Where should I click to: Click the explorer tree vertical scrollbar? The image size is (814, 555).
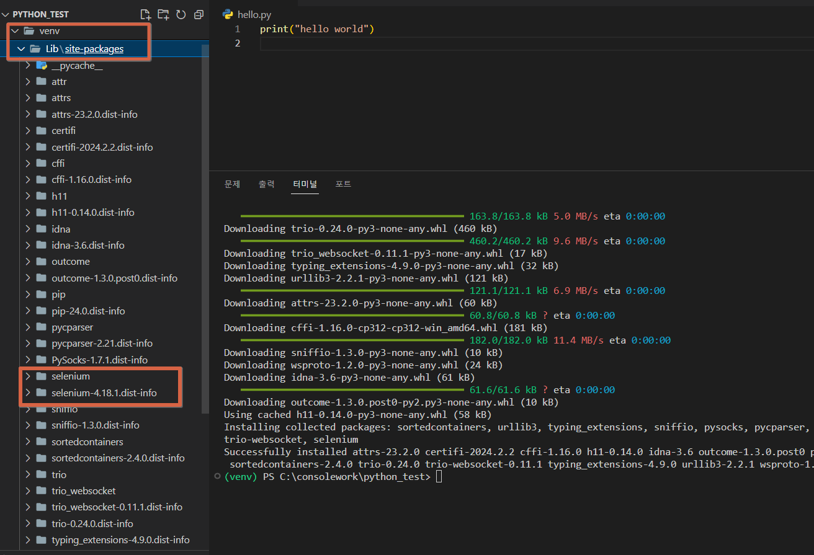205,228
